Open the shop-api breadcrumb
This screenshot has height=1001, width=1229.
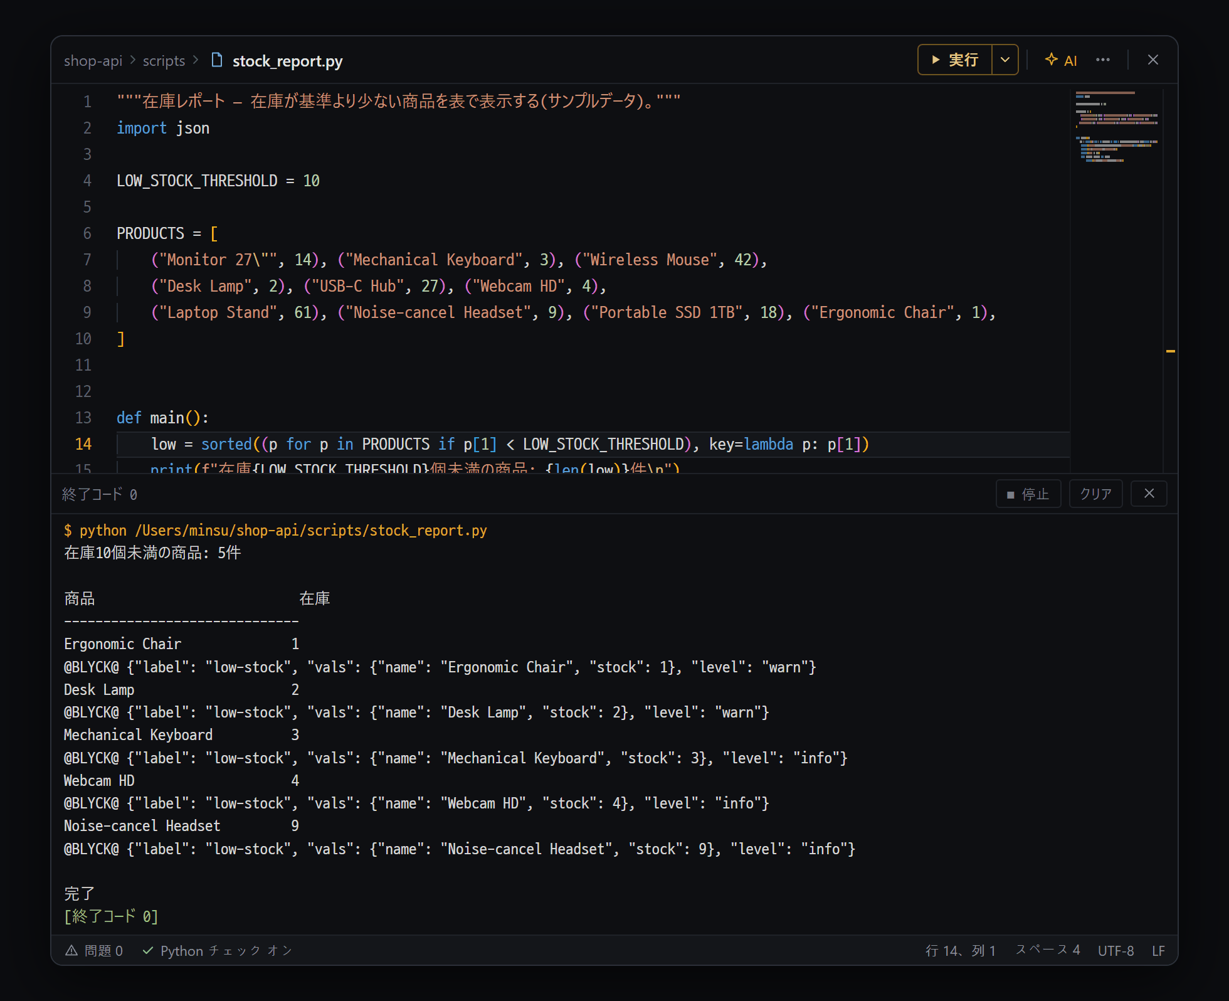93,61
